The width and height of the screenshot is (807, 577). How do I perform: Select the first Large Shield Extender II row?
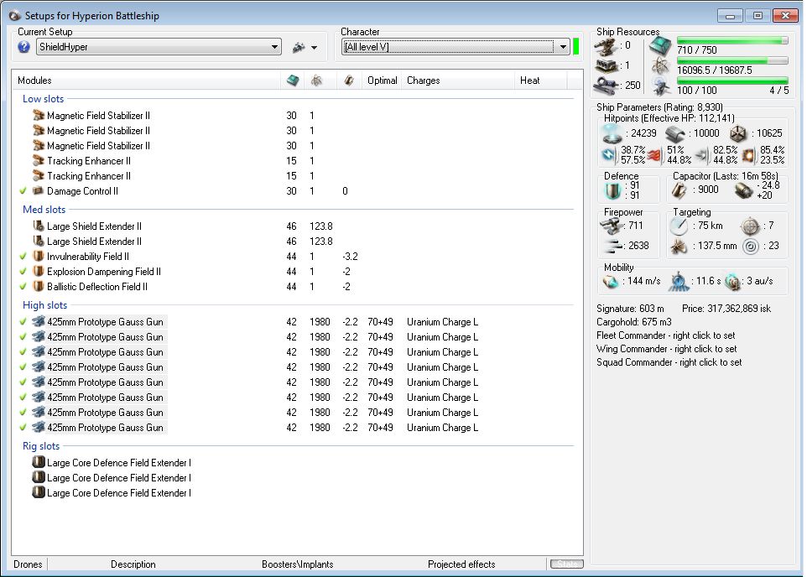296,226
